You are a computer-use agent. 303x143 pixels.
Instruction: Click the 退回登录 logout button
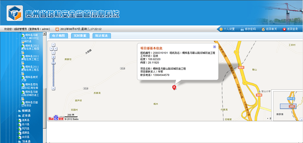pyautogui.click(x=290, y=29)
